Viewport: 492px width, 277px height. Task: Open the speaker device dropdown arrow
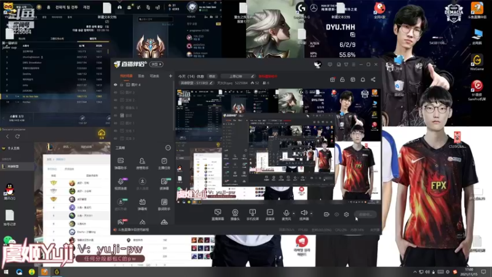pos(311,214)
